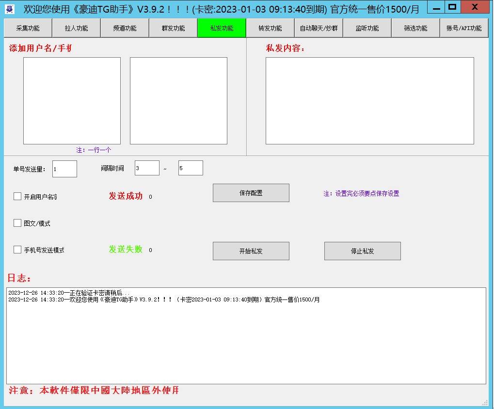Click the 私发内容 heading
This screenshot has height=409, width=494.
click(x=286, y=48)
